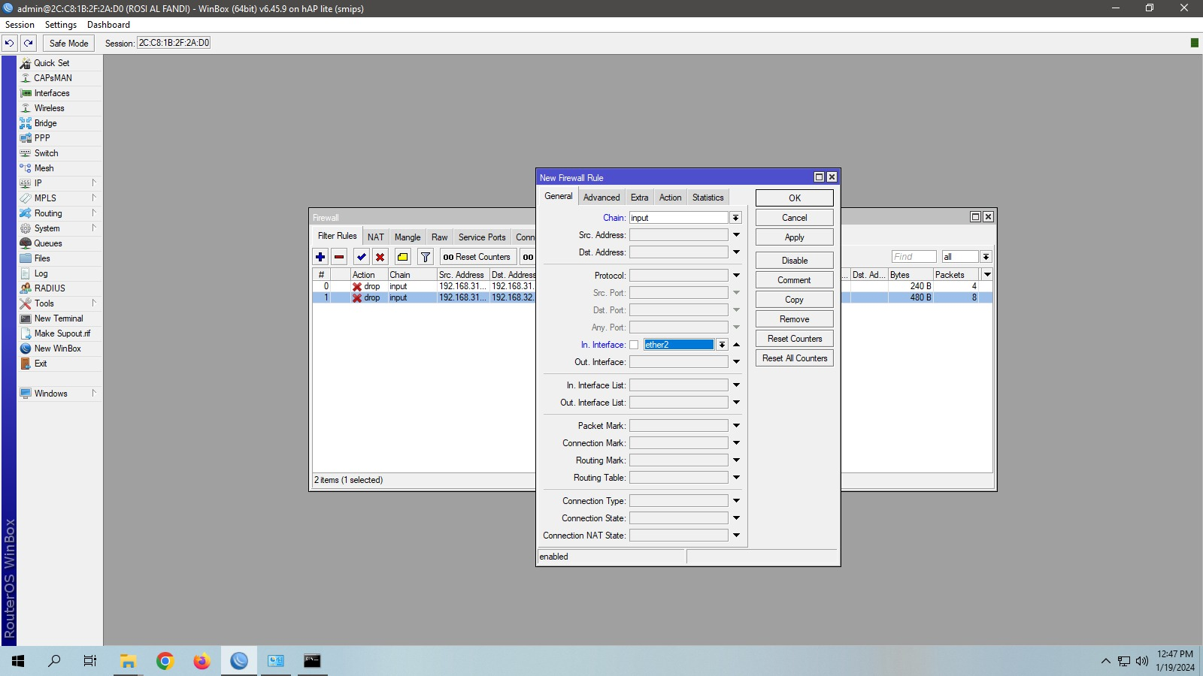Open the Interfaces menu
The height and width of the screenshot is (676, 1203).
click(x=51, y=93)
